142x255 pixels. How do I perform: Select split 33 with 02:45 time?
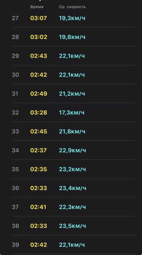coord(74,131)
